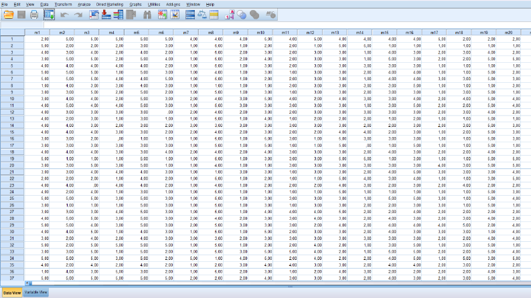531x298 pixels.
Task: Select the m20 column header
Action: pyautogui.click(x=509, y=33)
